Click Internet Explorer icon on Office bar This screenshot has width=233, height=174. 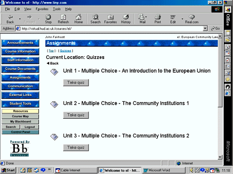(x=227, y=93)
